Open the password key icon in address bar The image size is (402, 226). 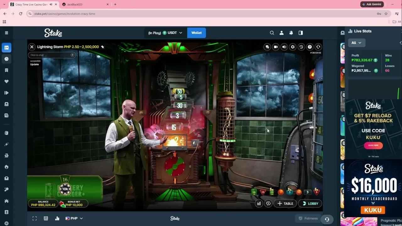point(379,14)
